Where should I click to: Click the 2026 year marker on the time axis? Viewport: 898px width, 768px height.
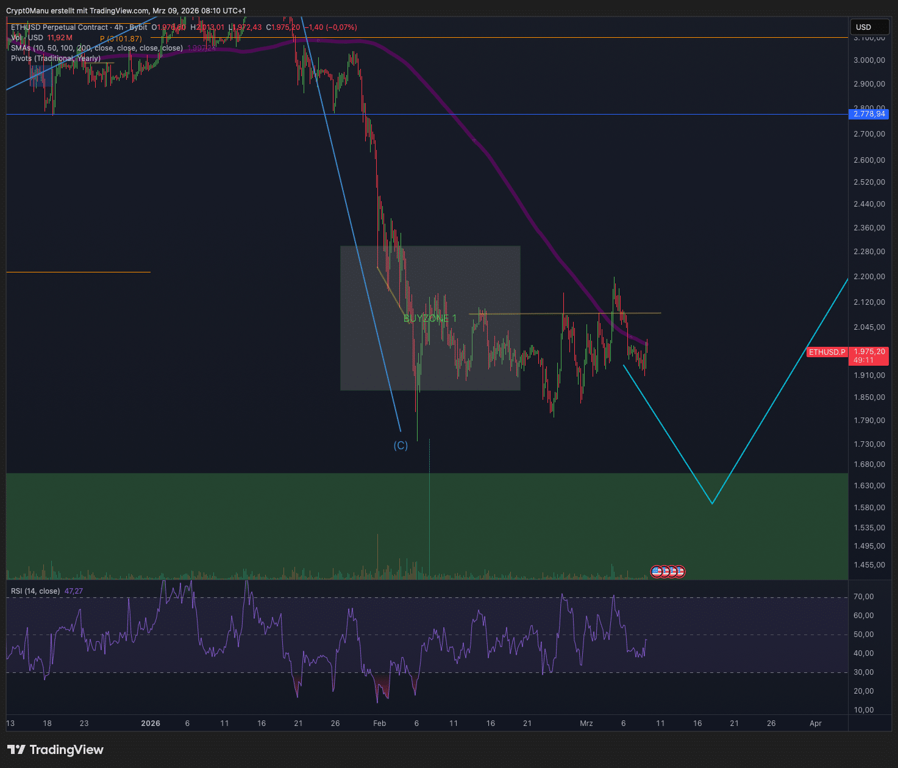click(151, 724)
